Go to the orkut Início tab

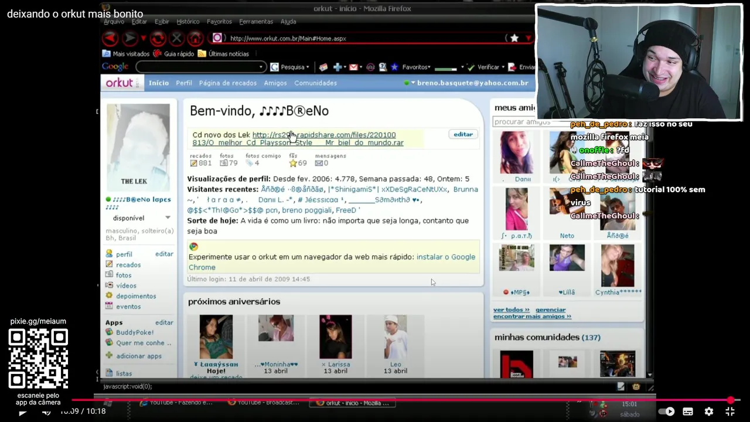pos(159,83)
